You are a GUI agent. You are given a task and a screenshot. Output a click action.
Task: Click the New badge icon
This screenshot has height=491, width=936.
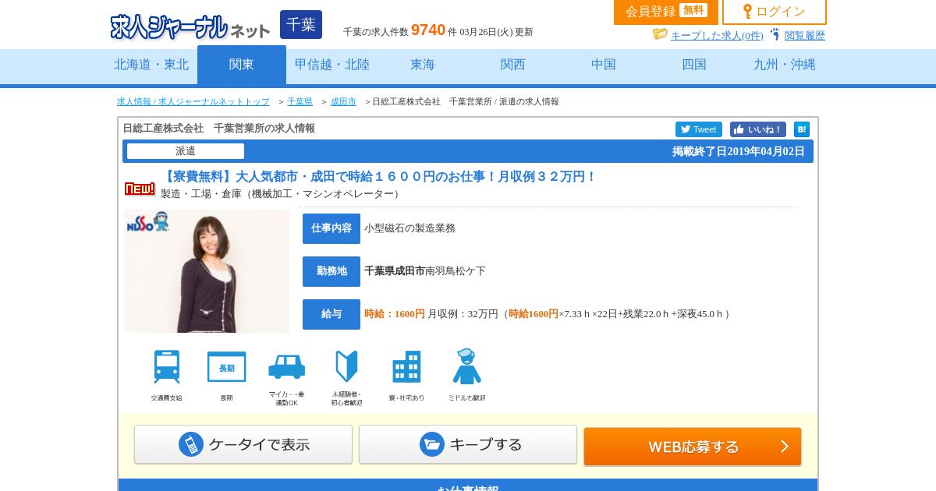[140, 189]
